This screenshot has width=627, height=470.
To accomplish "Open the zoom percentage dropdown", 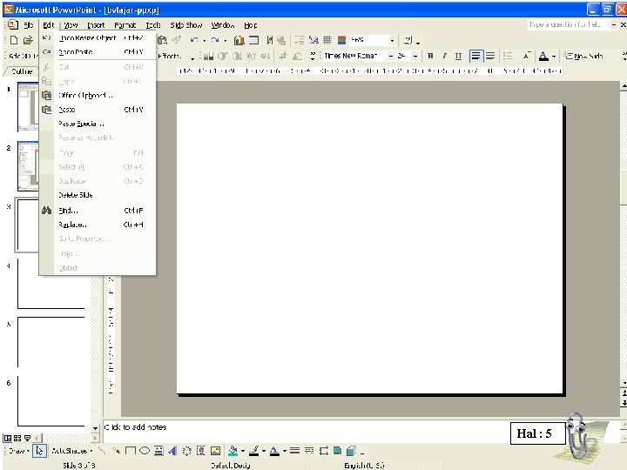I will (x=393, y=40).
